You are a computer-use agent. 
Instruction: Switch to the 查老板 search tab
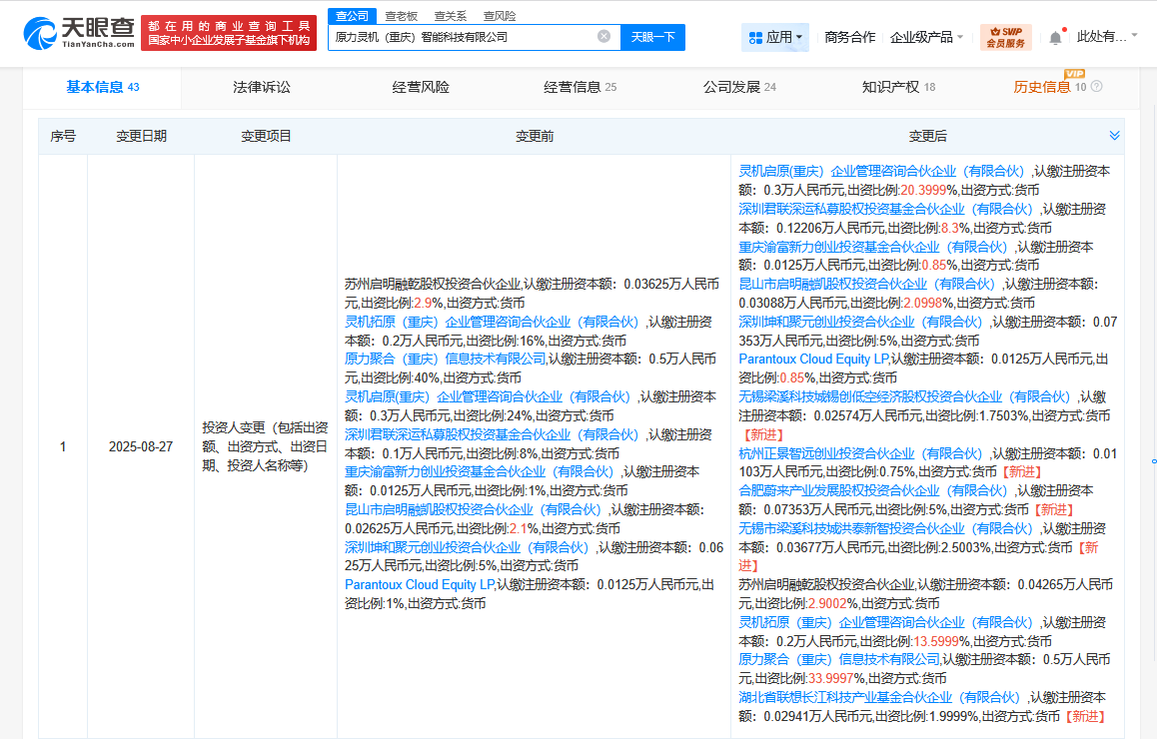pos(399,15)
